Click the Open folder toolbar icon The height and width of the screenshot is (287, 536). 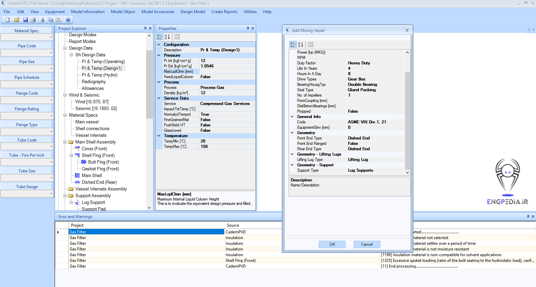point(16,20)
